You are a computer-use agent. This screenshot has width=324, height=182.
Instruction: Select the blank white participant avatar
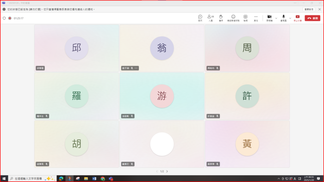162,144
